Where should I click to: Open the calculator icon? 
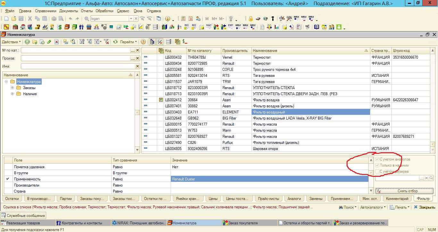183,19
